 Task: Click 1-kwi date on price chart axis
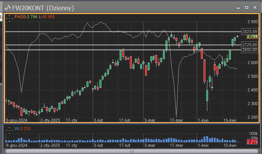[x=203, y=120]
